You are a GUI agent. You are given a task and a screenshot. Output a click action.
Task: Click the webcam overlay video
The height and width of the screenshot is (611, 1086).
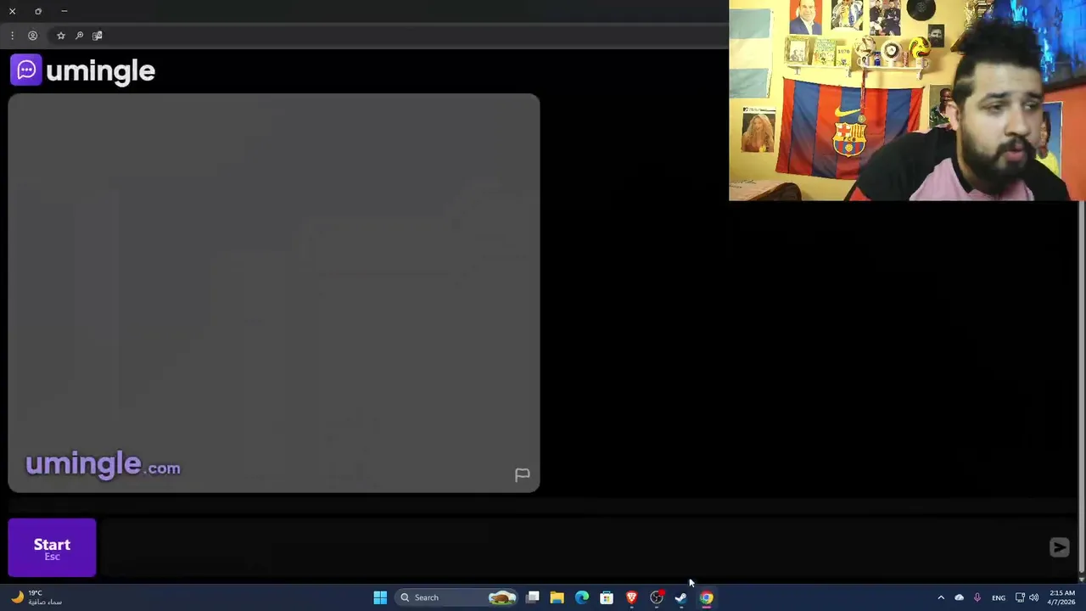(x=907, y=100)
